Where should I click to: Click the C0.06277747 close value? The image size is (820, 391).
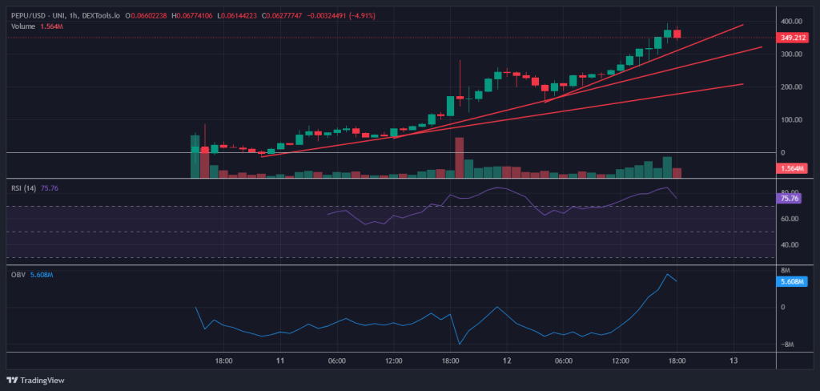point(282,16)
